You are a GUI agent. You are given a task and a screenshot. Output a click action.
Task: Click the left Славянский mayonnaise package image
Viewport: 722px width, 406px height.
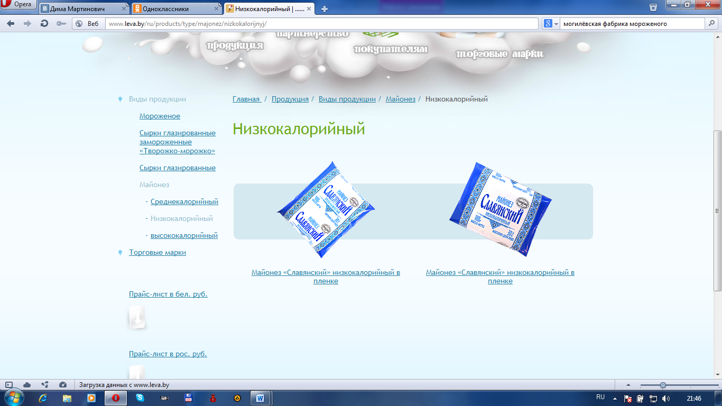pyautogui.click(x=326, y=209)
